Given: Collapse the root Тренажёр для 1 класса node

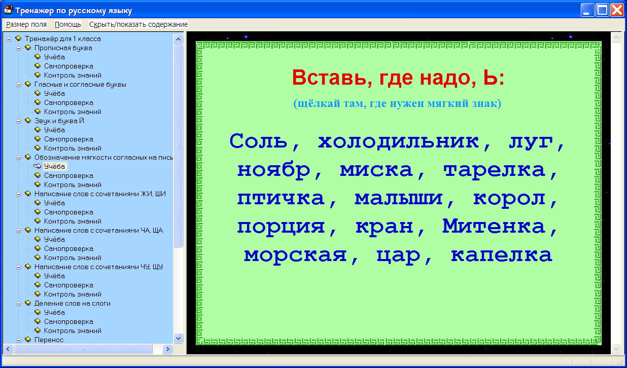Looking at the screenshot, I should click(9, 39).
